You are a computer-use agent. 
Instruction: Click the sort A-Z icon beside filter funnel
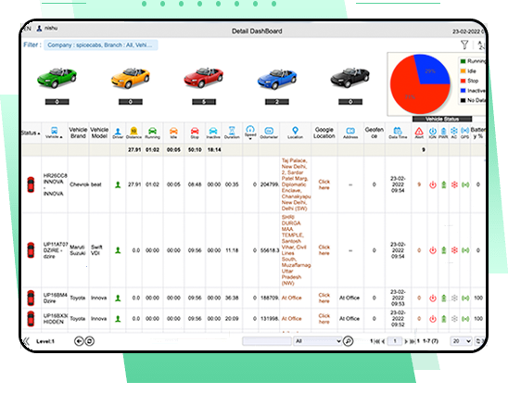coord(481,44)
